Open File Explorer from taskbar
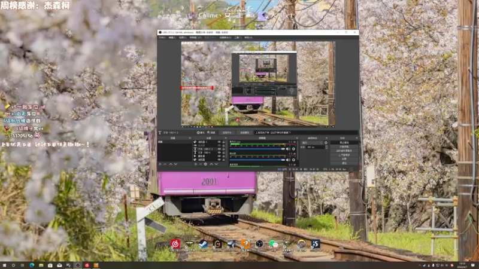Screen dimensions: 479x269 41,265
